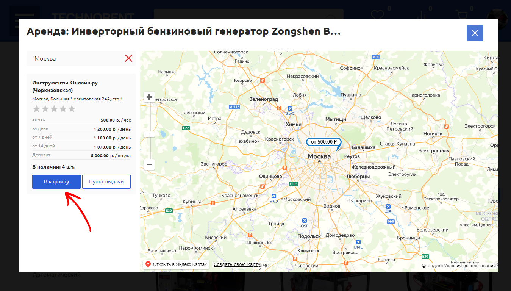The image size is (511, 291).
Task: Follow 'Создать свою карту' link
Action: 237,264
